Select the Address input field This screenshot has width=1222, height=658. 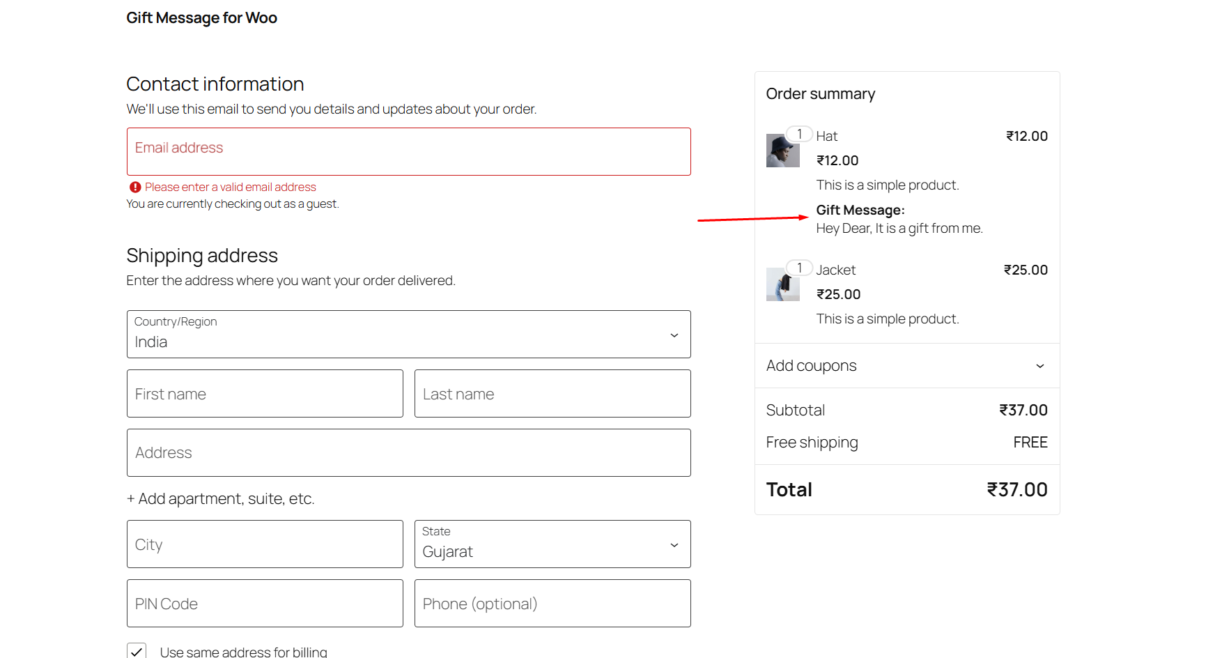point(408,453)
